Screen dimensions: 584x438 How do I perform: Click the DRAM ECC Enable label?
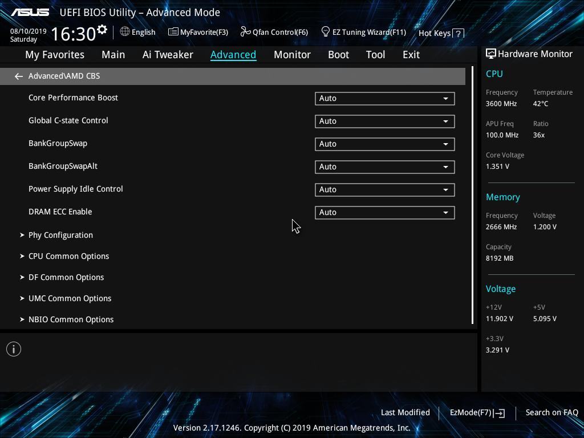(60, 212)
